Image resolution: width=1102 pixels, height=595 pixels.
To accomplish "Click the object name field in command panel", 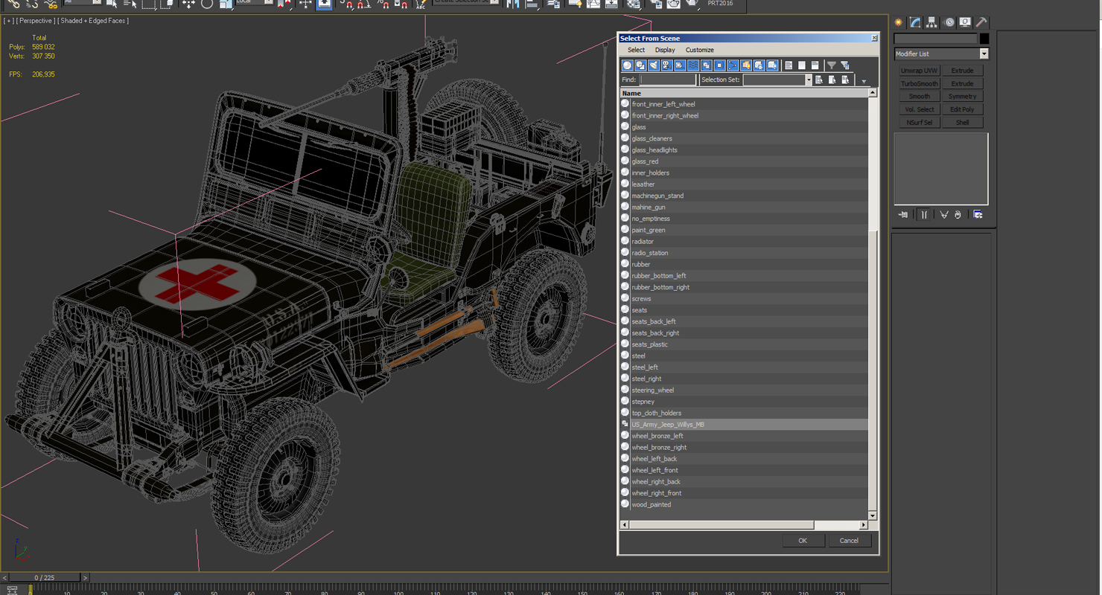I will (x=935, y=39).
